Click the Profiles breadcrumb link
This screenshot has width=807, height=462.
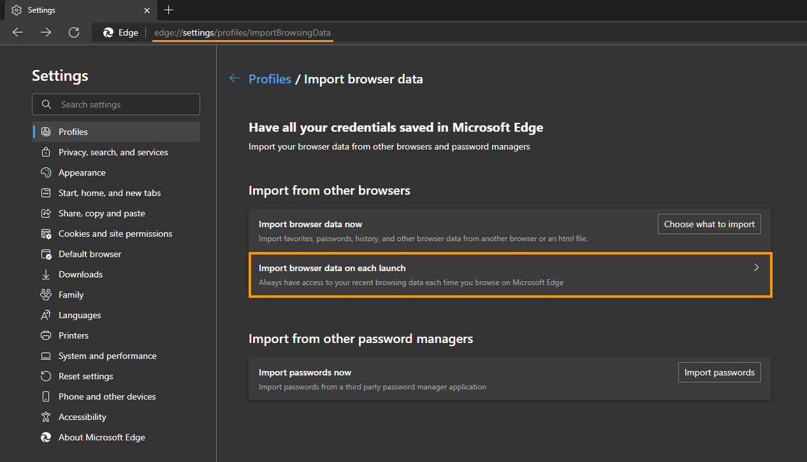coord(270,79)
